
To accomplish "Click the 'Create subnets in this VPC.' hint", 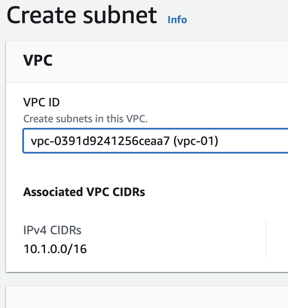I will click(85, 119).
